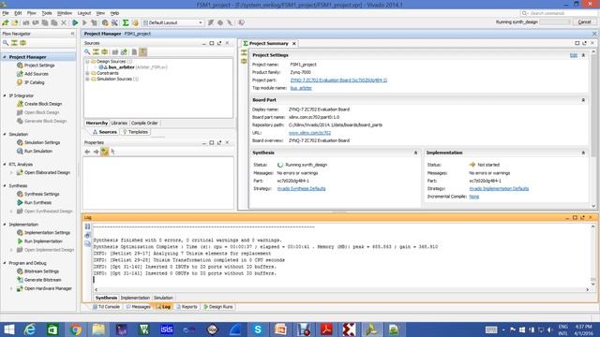Screen dimensions: 600x337
Task: Click the green Run Synthesis toolbar arrow
Action: point(75,22)
